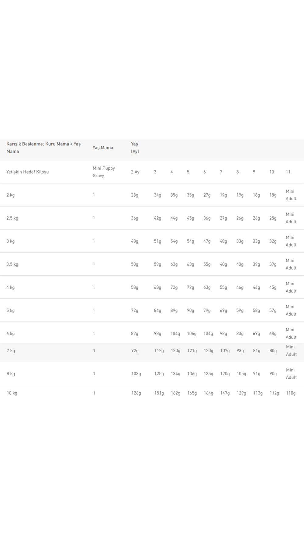Select the highlighted '7 kg' row label
This screenshot has width=304, height=540.
11,351
